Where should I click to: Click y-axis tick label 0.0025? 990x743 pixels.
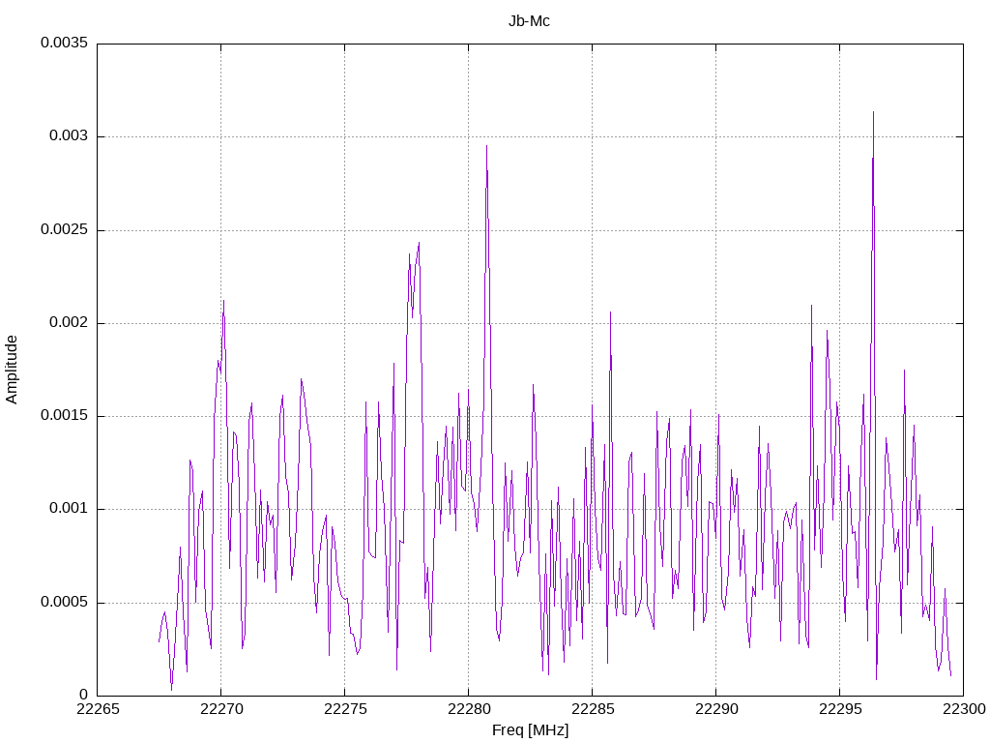pyautogui.click(x=65, y=229)
